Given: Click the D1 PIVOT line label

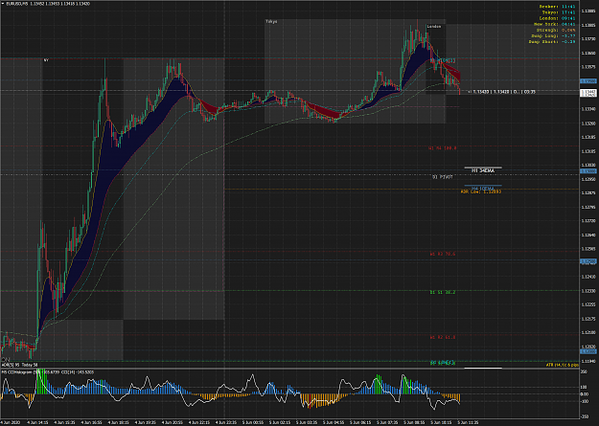Looking at the screenshot, I should (x=443, y=177).
